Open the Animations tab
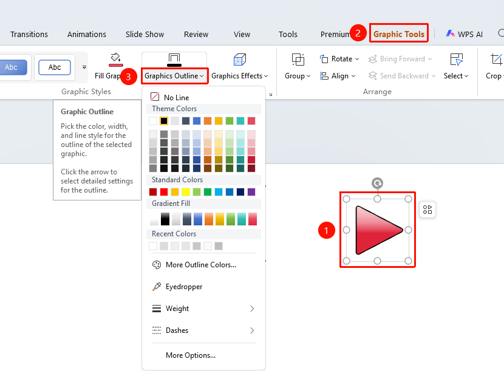This screenshot has width=504, height=390. coord(87,34)
